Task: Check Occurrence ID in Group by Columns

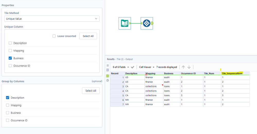Action: (7, 120)
